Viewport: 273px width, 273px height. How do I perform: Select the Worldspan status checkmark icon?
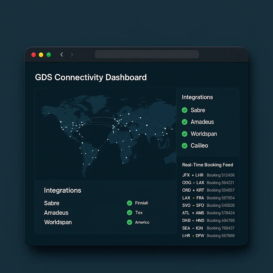coord(184,134)
